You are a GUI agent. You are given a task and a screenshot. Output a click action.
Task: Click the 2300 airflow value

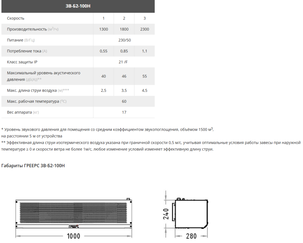pyautogui.click(x=145, y=29)
